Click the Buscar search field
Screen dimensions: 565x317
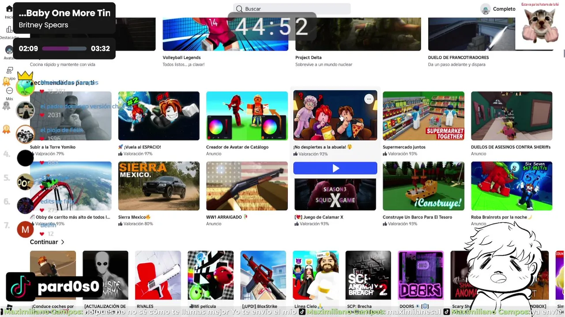click(292, 9)
